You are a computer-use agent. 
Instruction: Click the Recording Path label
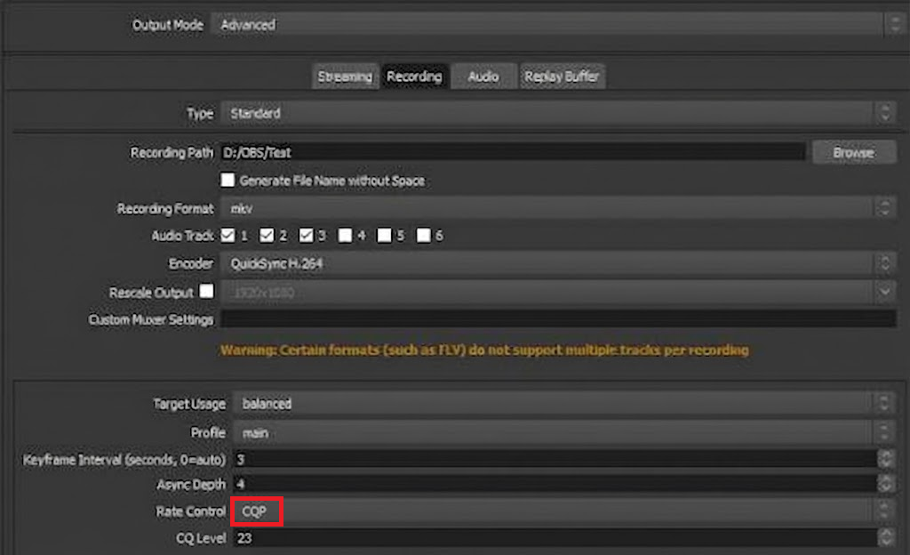(172, 153)
